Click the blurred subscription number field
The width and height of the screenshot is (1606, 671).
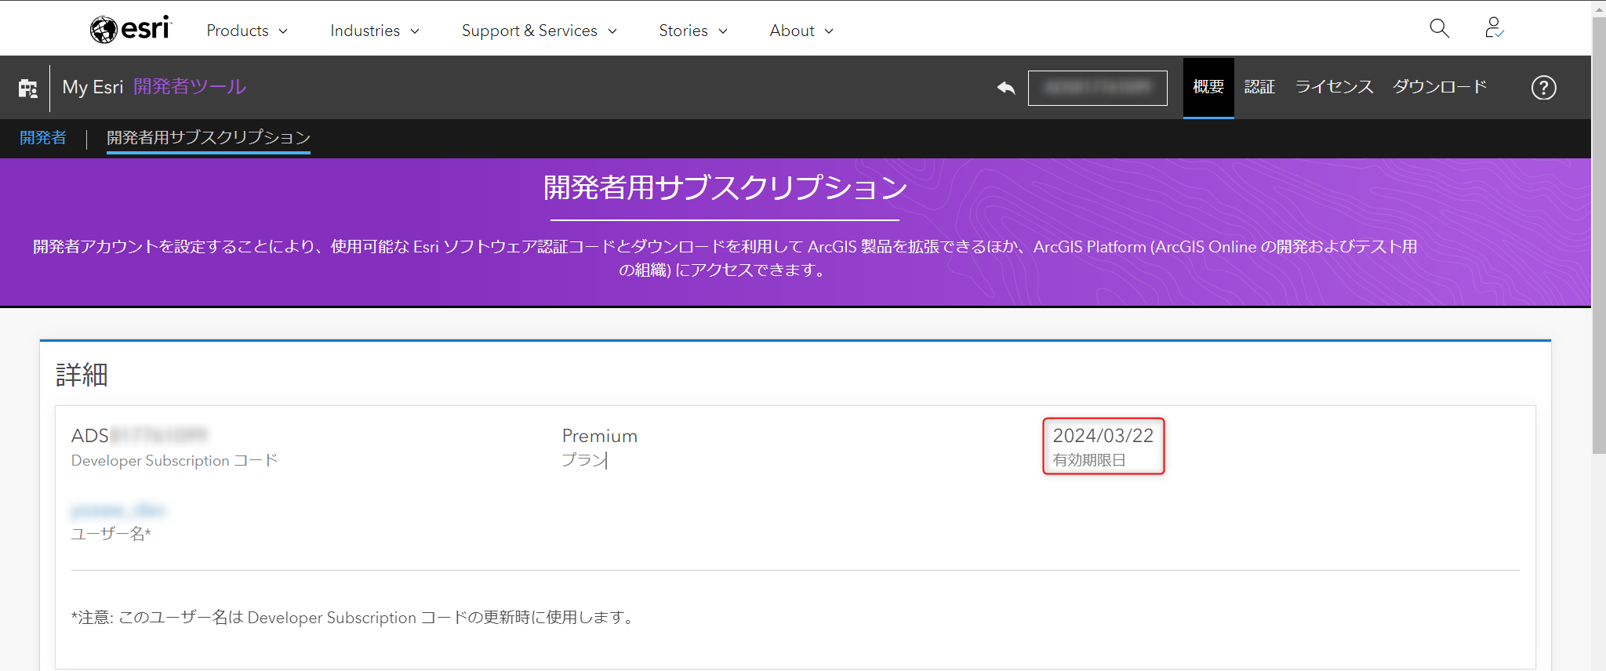click(x=1097, y=88)
